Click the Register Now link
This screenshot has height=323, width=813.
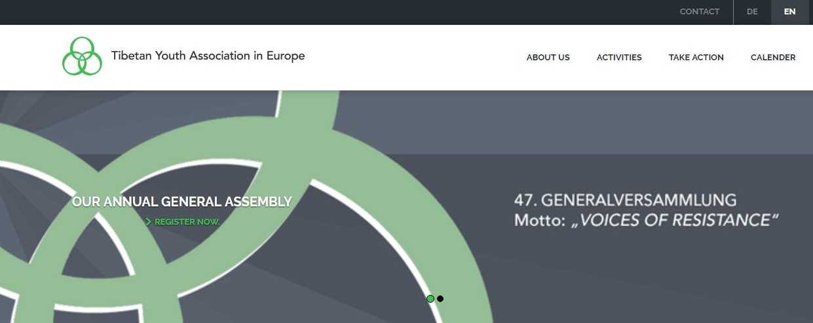coord(187,222)
